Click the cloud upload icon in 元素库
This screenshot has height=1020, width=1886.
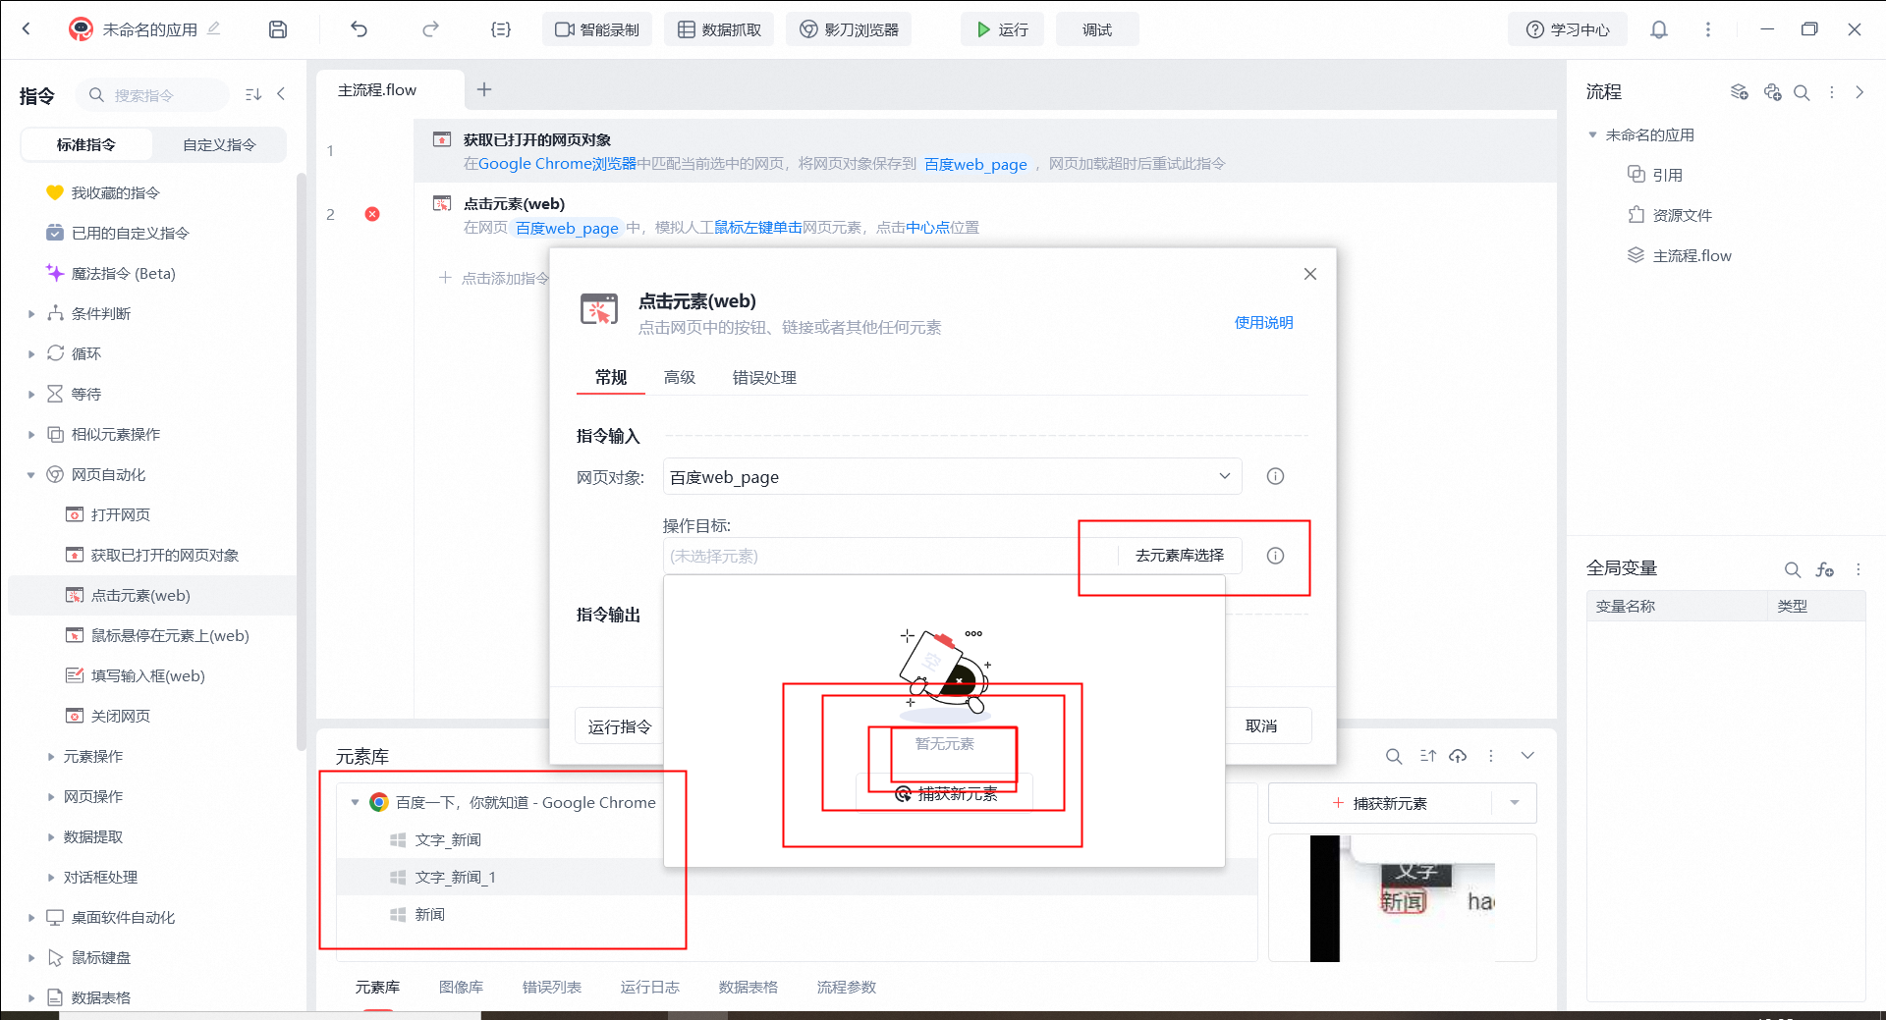coord(1458,756)
